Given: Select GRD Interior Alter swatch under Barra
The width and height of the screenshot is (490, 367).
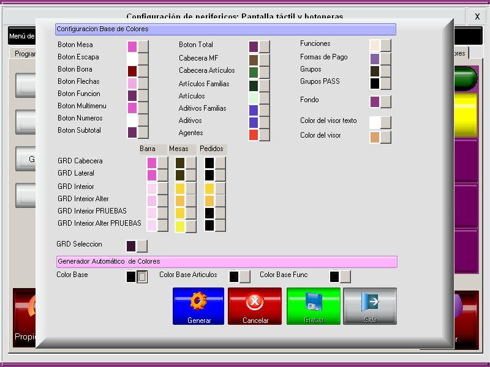Looking at the screenshot, I should pos(152,201).
